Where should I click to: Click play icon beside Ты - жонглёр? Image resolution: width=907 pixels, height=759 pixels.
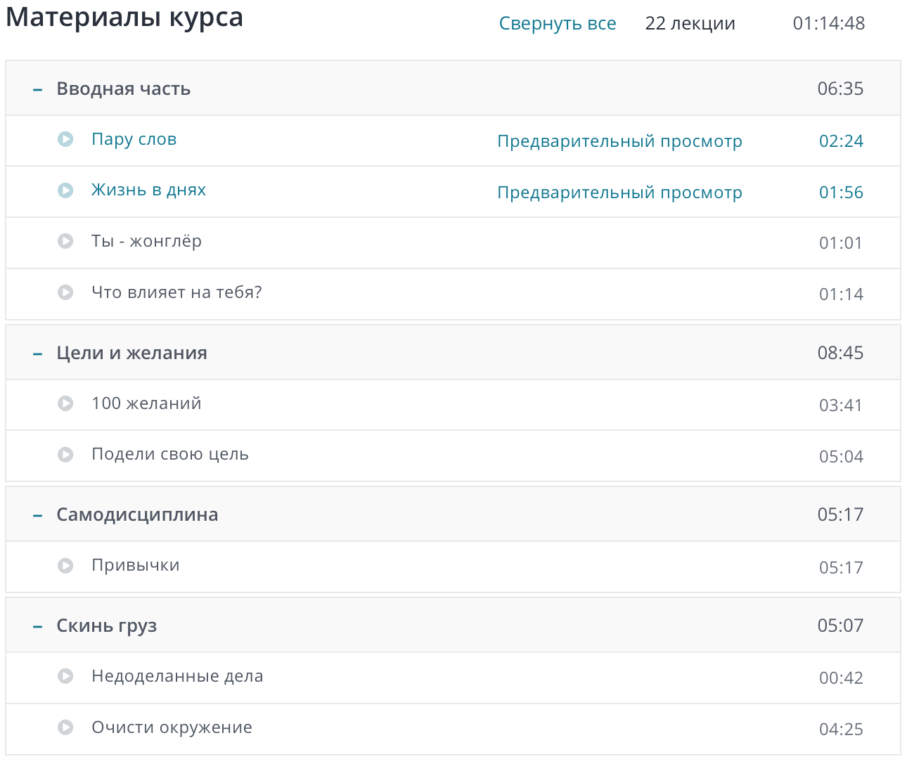pos(65,241)
